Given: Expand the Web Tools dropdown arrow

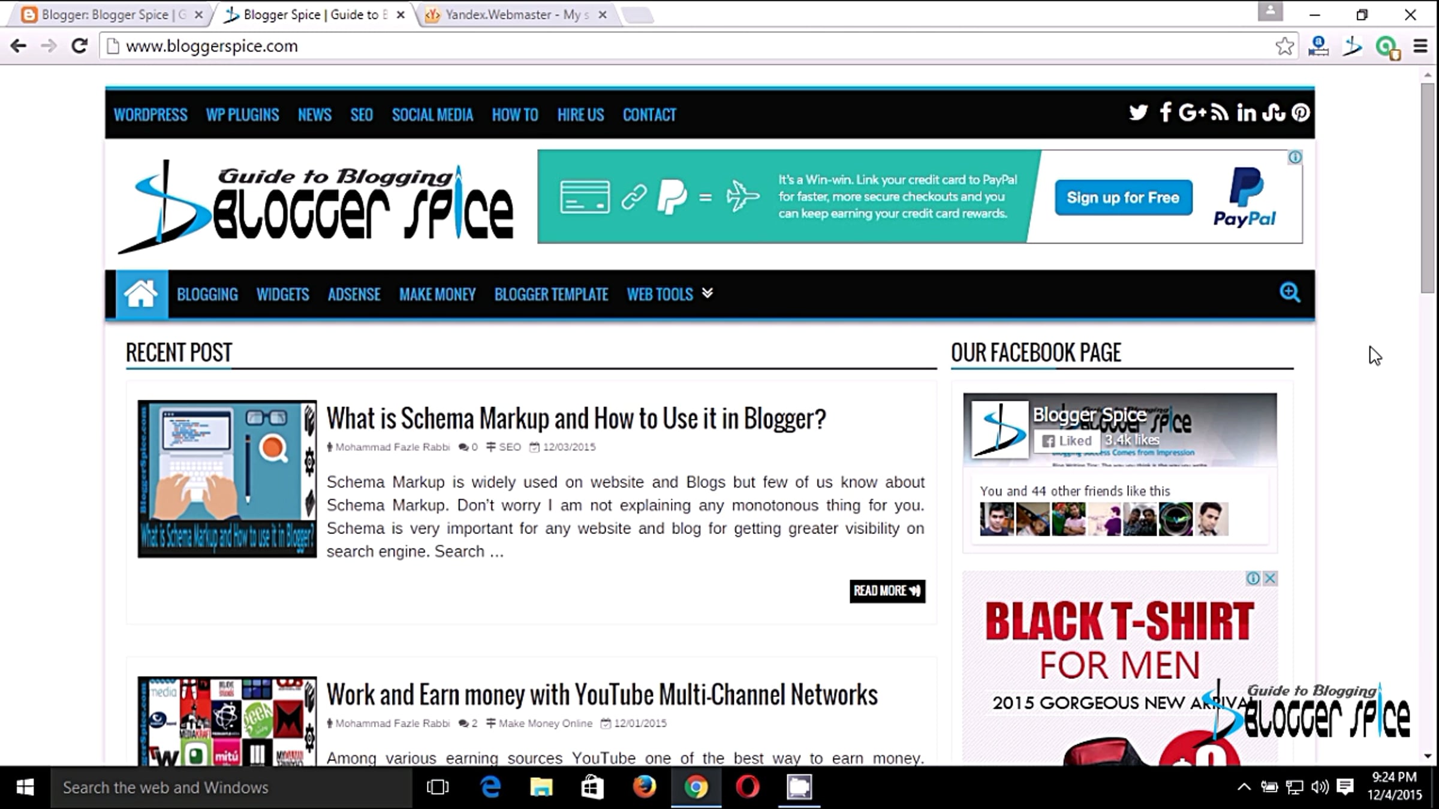Looking at the screenshot, I should 708,293.
